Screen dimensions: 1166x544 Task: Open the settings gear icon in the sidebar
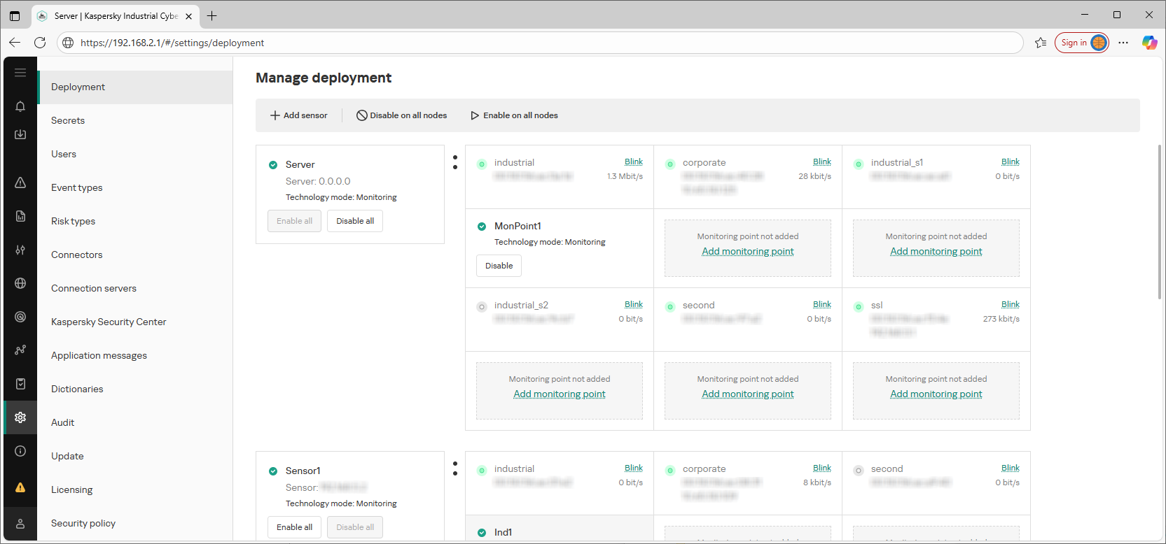click(20, 417)
